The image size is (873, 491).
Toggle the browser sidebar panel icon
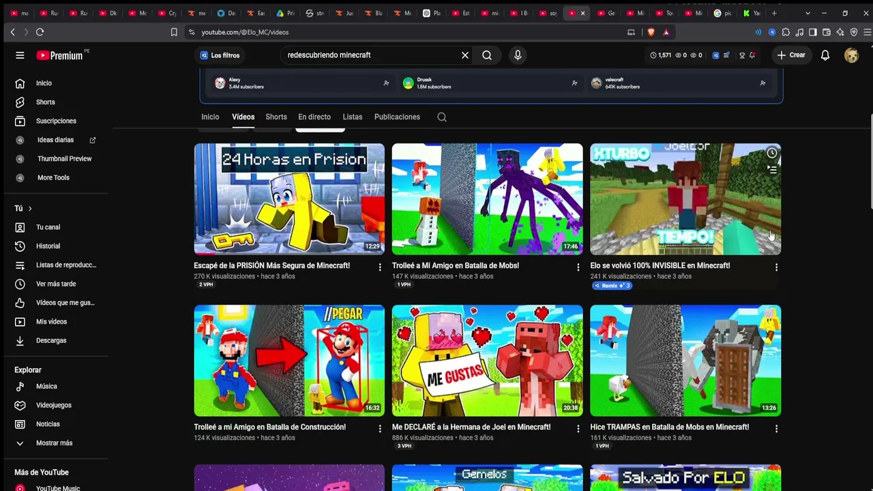pos(813,32)
